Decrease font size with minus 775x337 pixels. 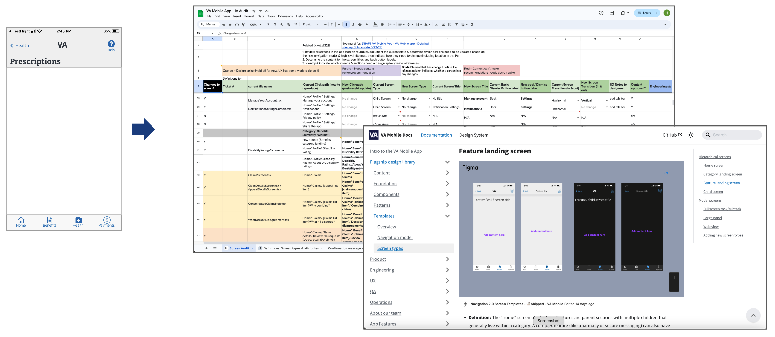point(325,25)
